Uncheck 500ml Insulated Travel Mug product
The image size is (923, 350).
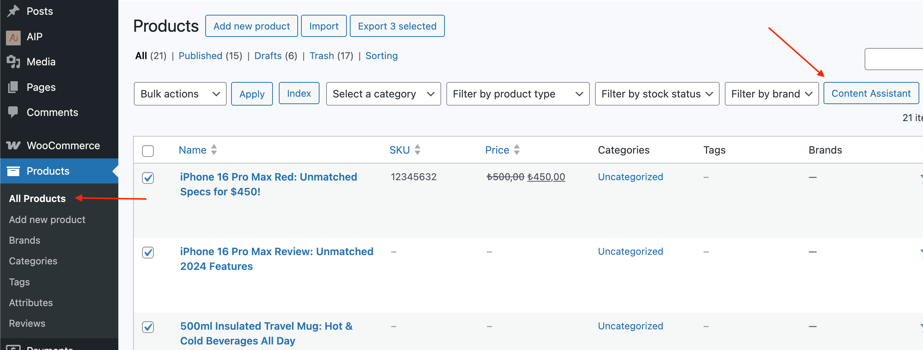point(148,327)
